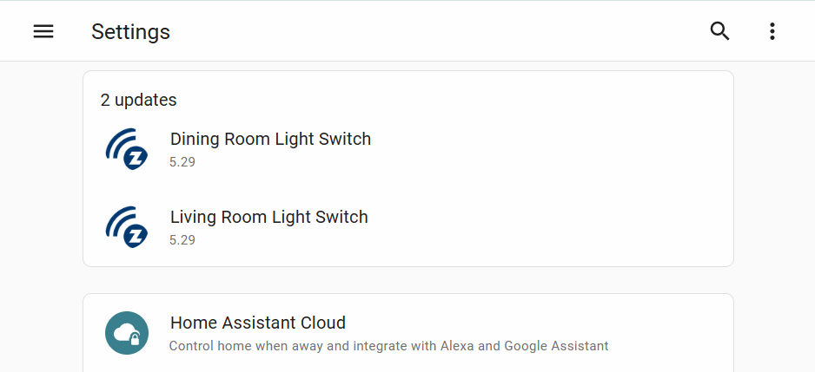Screen dimensions: 815x372
Task: Click empty space right of Dining Room row
Action: [x=556, y=148]
